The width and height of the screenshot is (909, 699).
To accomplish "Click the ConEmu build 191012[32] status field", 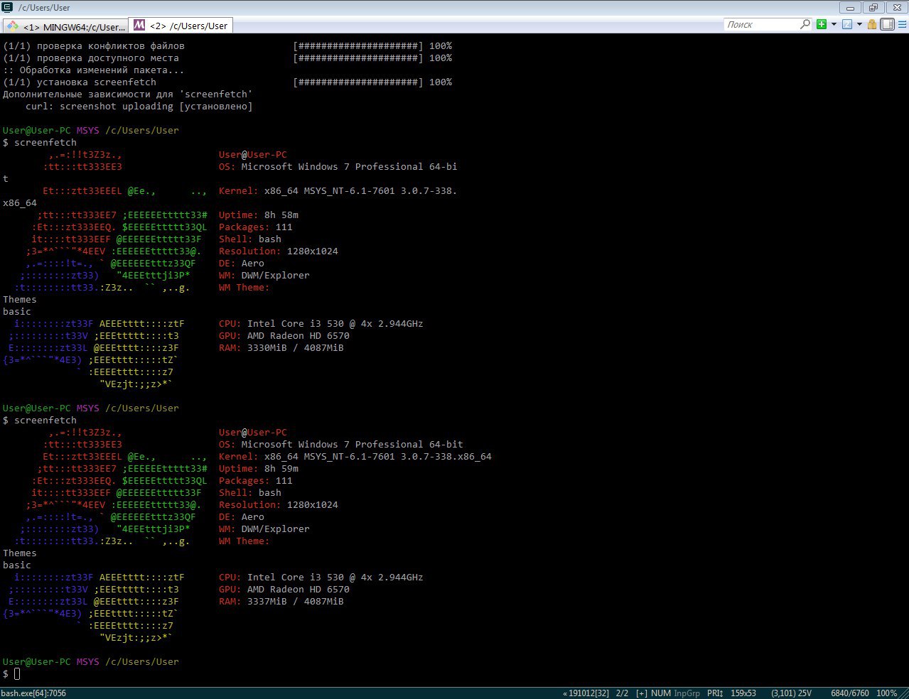I will [x=586, y=693].
